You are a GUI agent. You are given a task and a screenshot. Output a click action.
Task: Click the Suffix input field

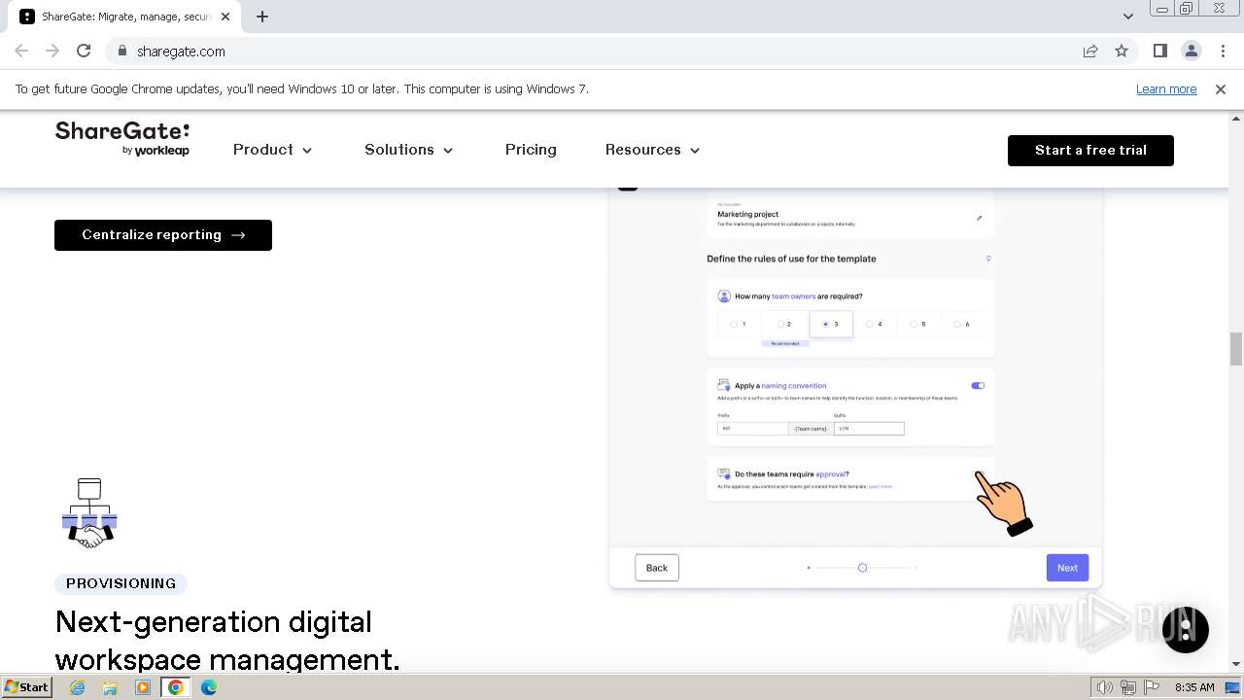869,428
